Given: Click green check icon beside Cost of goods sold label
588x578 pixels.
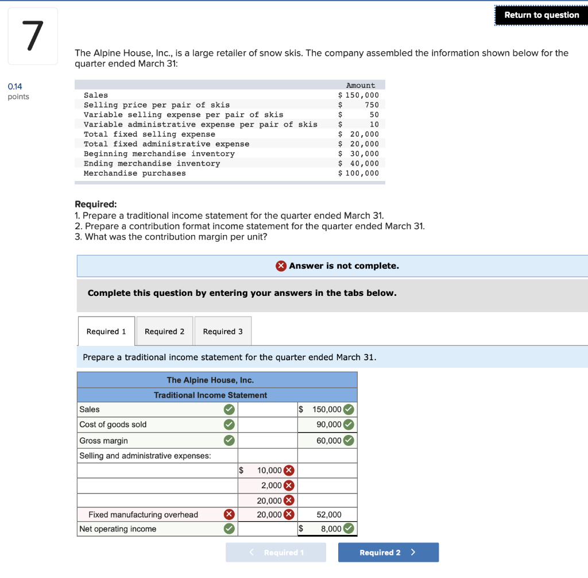Looking at the screenshot, I should [x=229, y=425].
